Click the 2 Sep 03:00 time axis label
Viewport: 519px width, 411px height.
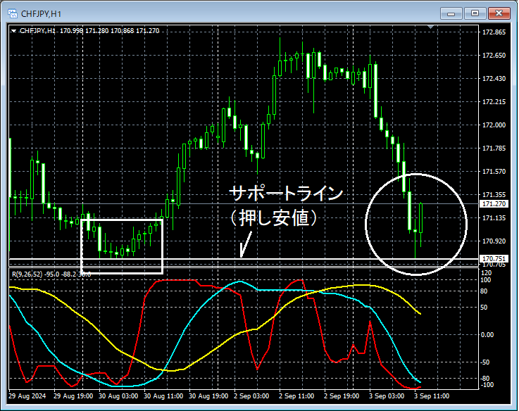251,396
